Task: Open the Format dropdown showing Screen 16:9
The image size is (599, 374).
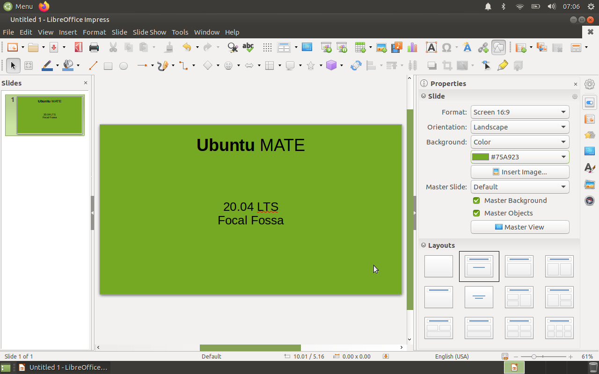Action: point(519,112)
